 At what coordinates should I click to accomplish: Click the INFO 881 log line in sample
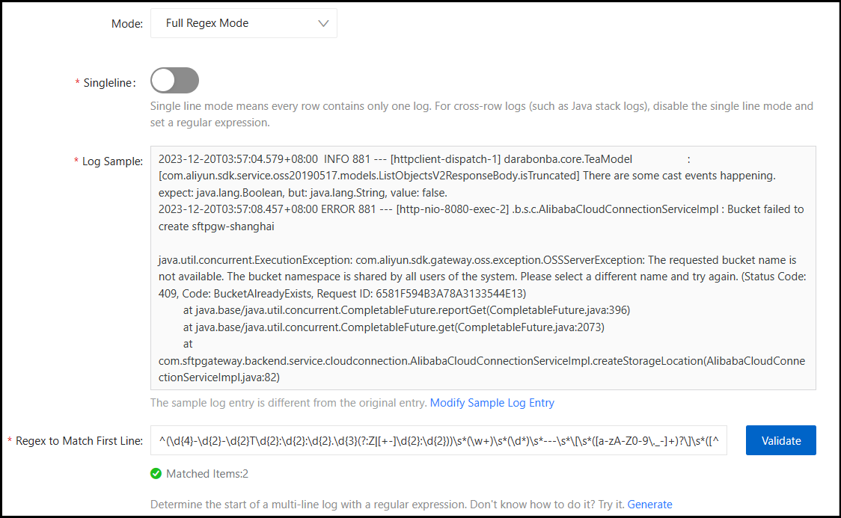(x=395, y=159)
